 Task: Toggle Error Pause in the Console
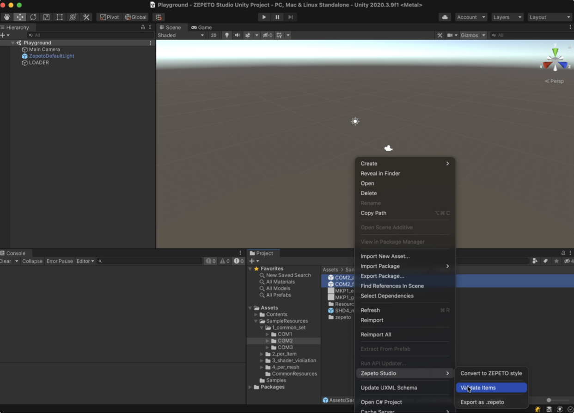pyautogui.click(x=60, y=261)
